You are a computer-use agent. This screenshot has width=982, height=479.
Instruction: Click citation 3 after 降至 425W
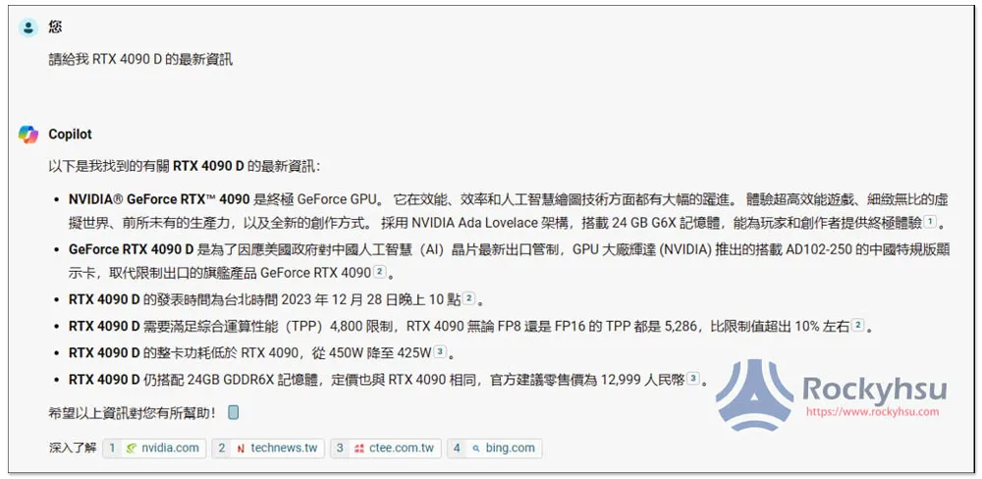[440, 352]
